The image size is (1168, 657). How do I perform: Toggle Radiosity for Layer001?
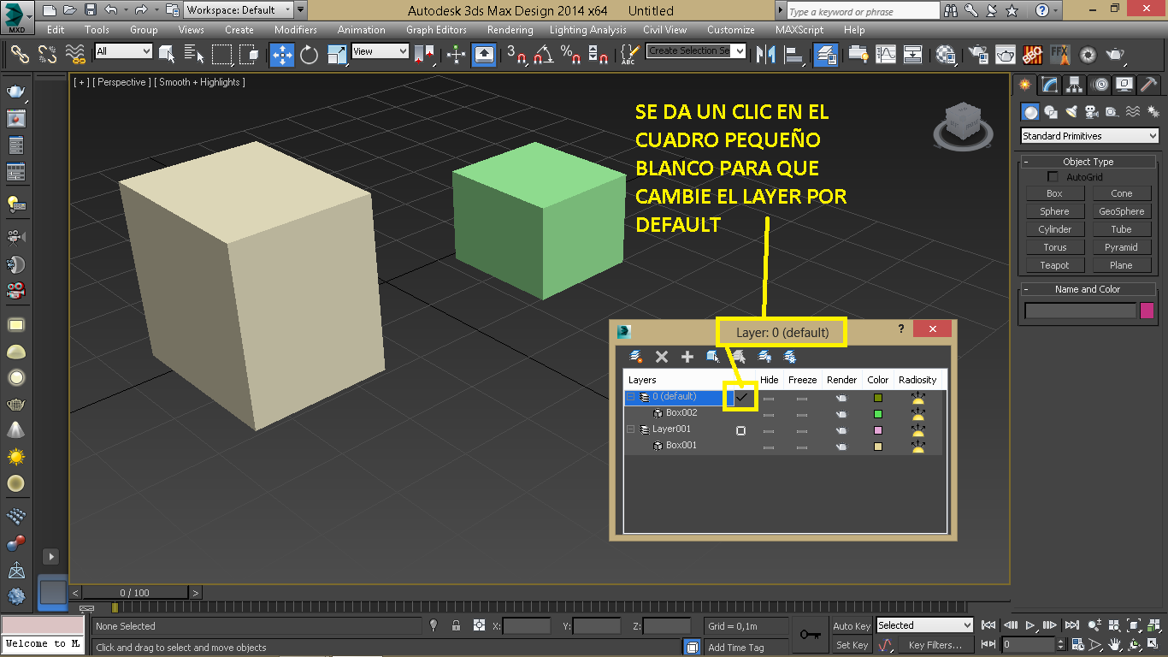coord(917,429)
